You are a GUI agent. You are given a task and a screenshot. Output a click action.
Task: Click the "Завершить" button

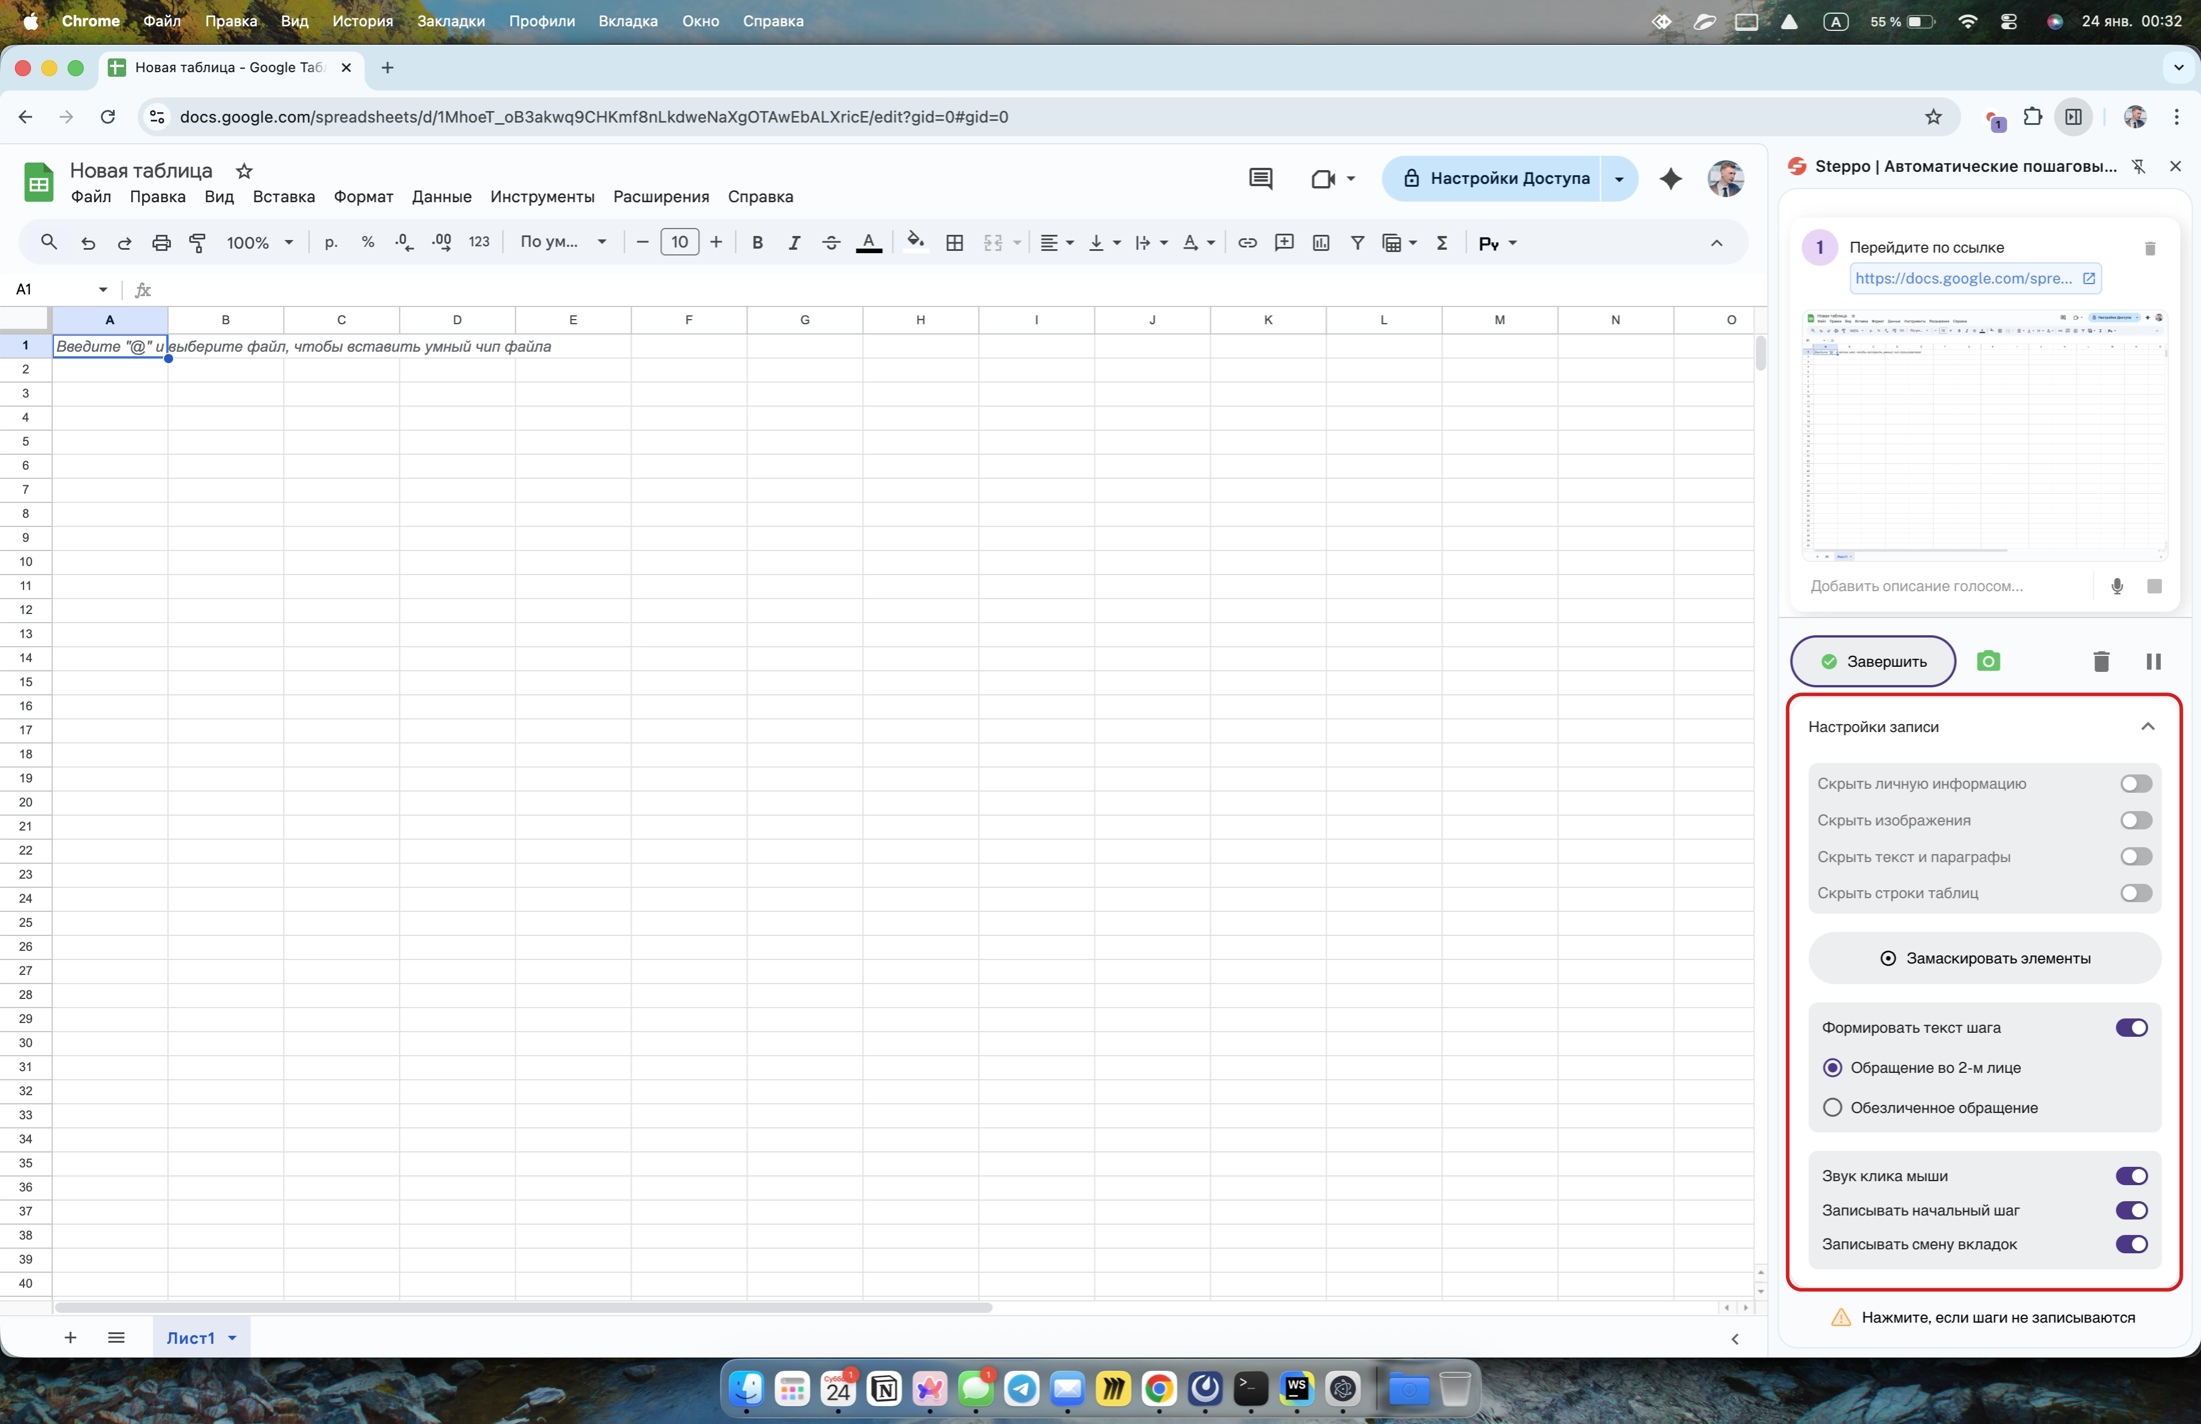click(1873, 662)
